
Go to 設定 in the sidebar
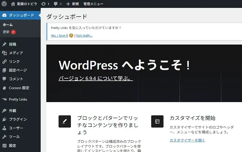coord(12,145)
